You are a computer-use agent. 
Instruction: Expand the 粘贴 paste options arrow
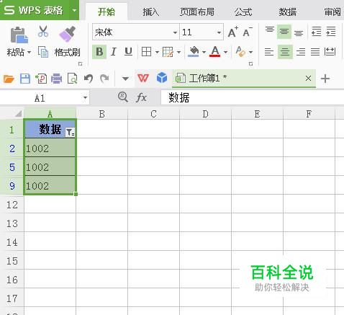click(x=30, y=52)
